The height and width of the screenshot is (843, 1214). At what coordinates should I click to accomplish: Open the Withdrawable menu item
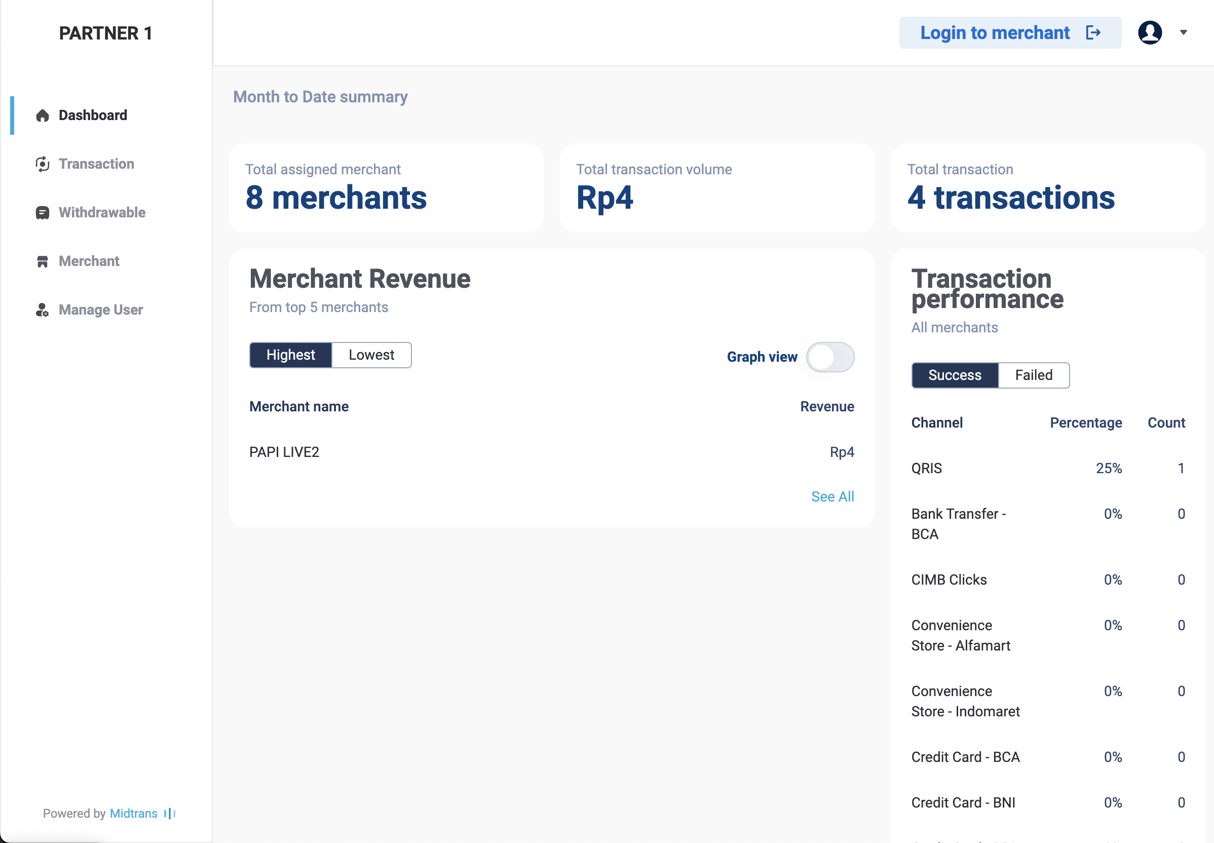pyautogui.click(x=102, y=213)
